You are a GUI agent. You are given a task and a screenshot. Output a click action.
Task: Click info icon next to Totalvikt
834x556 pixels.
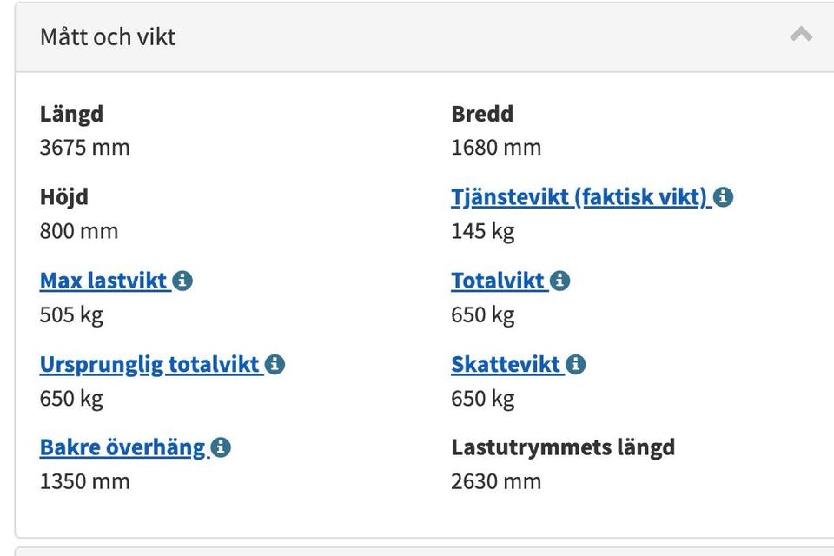(560, 281)
